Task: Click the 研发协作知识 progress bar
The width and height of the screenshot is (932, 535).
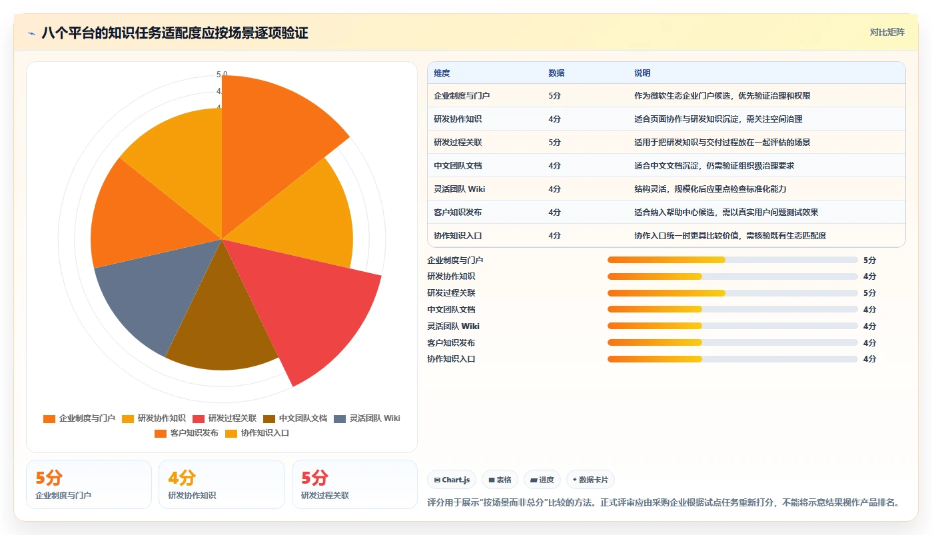Action: click(x=733, y=276)
